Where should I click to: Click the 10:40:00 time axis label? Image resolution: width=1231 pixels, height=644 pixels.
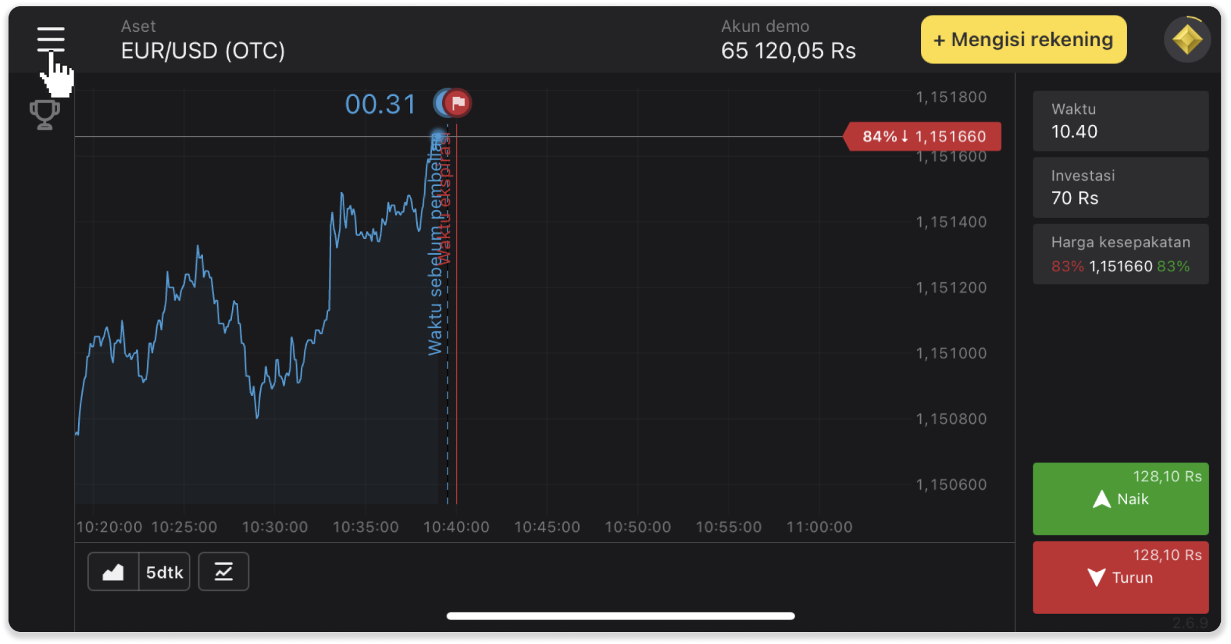tap(456, 527)
